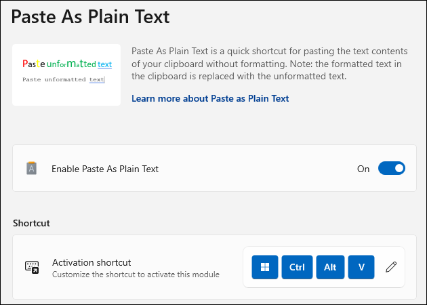Viewport: 427px width, 305px height.
Task: Click the Activation shortcut settings card
Action: [215, 267]
